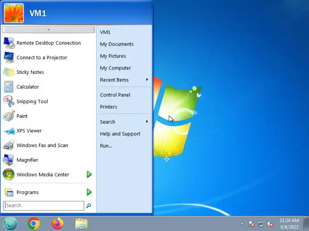Click the orange flower user picture

pyautogui.click(x=14, y=13)
